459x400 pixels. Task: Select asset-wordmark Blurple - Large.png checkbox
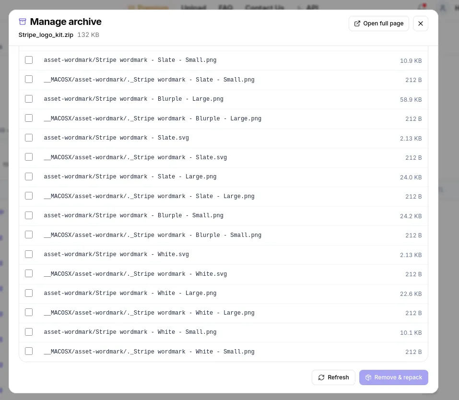pos(29,99)
